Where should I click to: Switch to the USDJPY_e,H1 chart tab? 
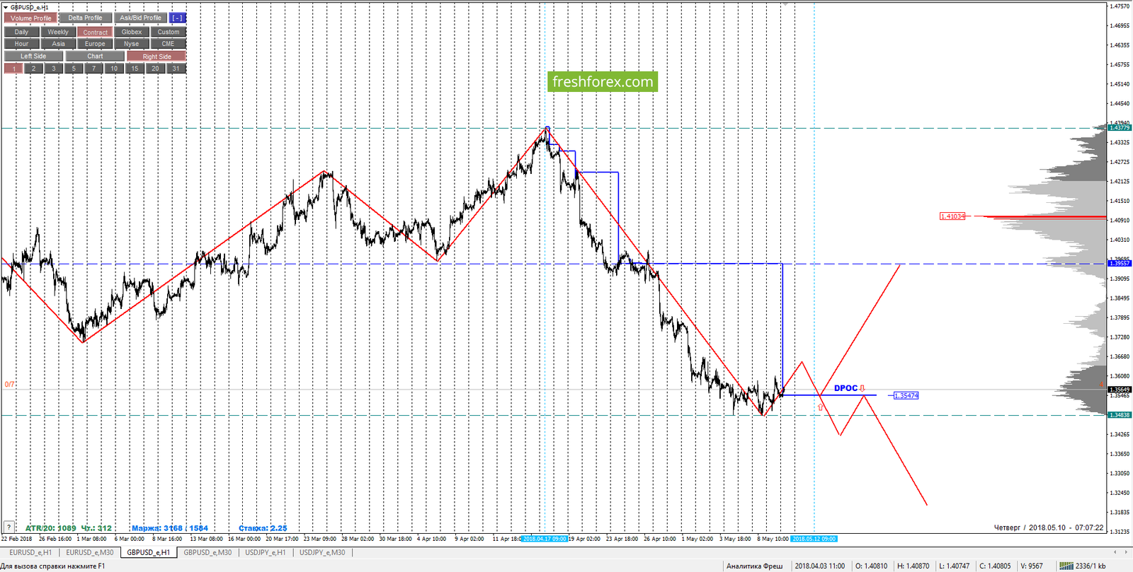coord(266,552)
